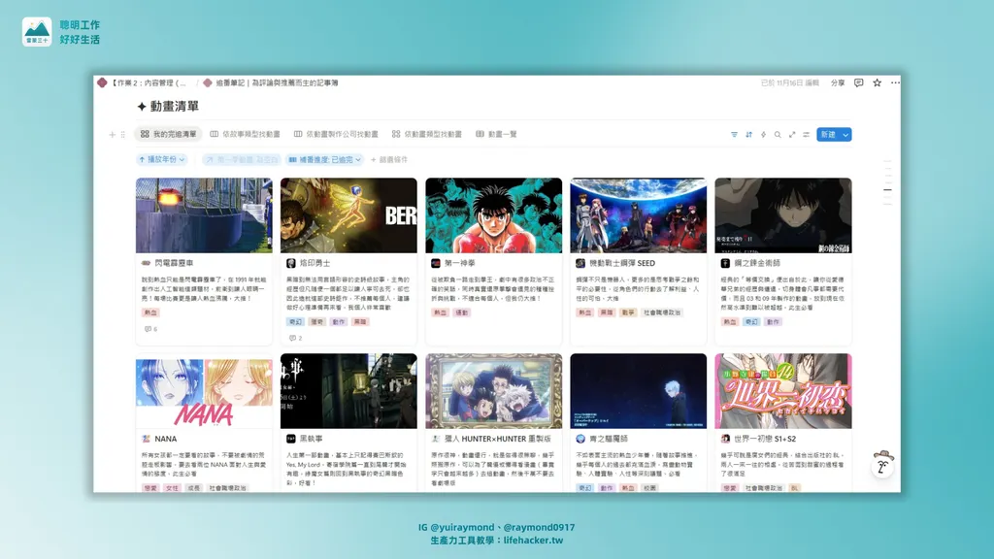This screenshot has height=559, width=994.
Task: Star this page as favorite
Action: point(877,83)
